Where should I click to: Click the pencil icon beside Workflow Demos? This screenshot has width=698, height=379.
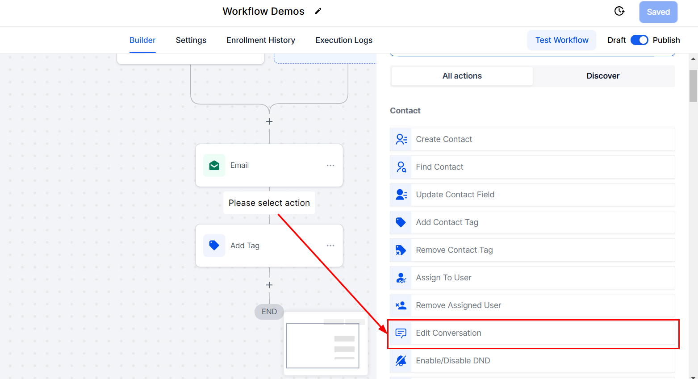click(x=318, y=12)
